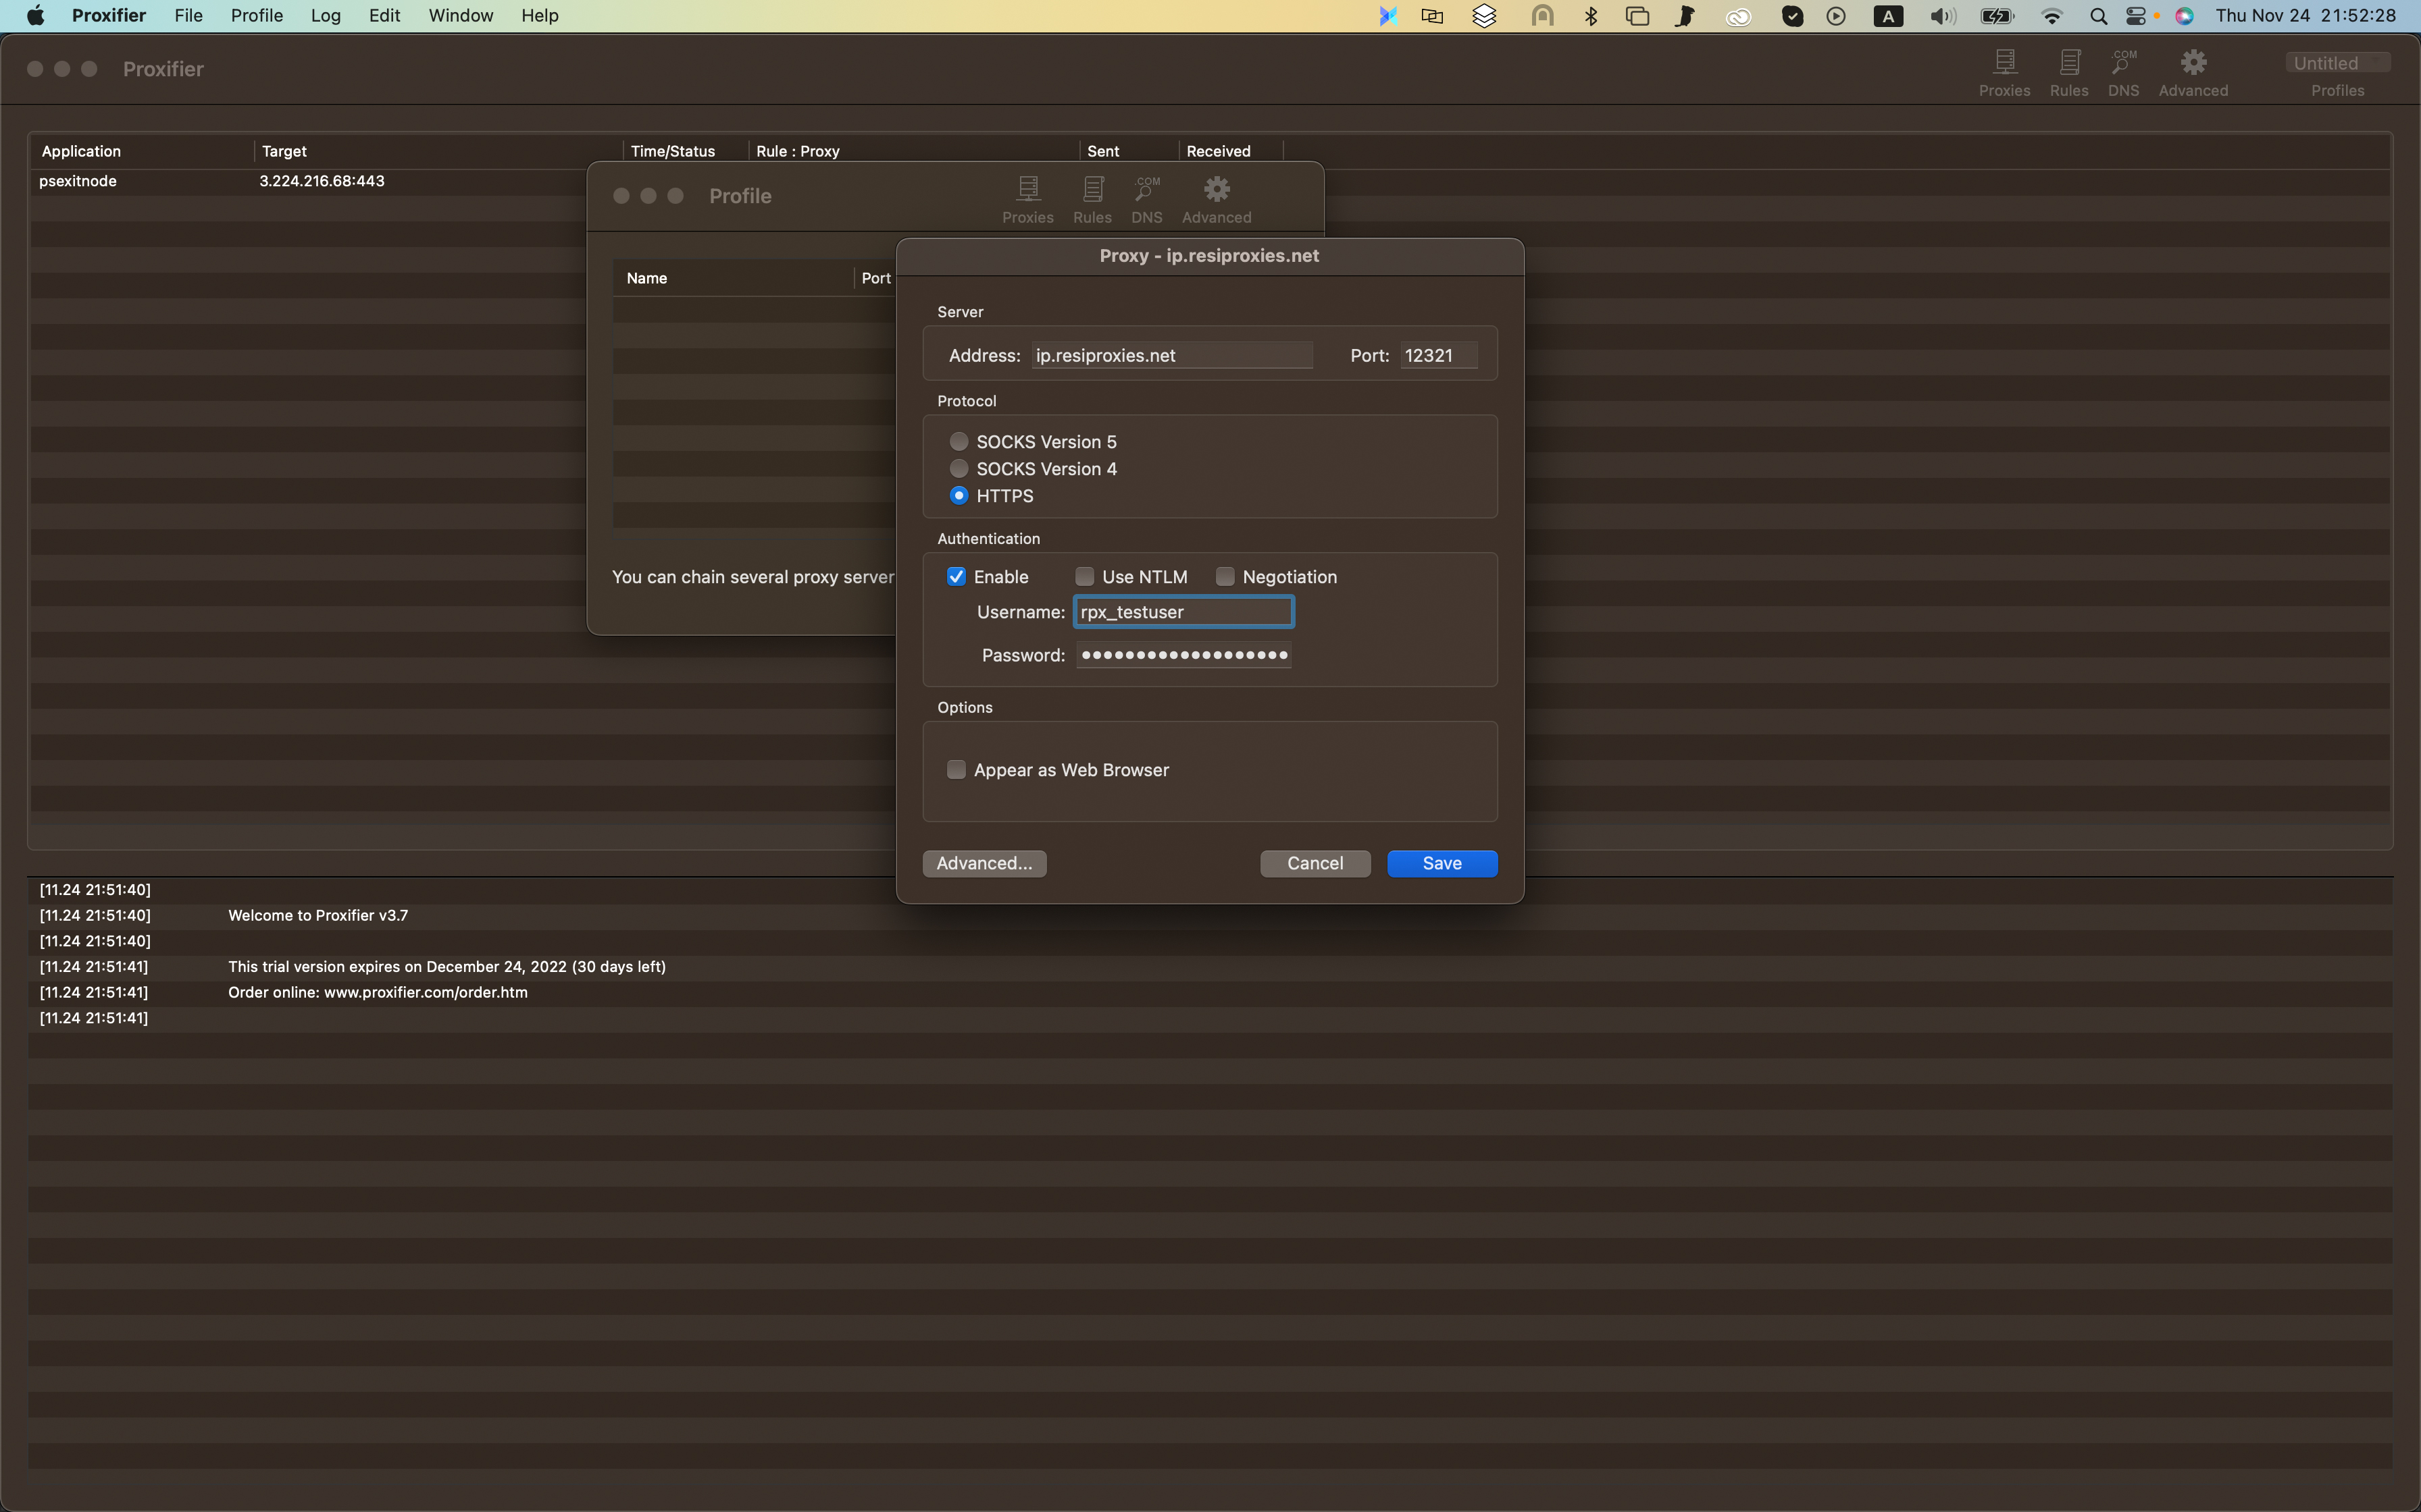Viewport: 2421px width, 1512px height.
Task: Open Bluetooth status in menu bar
Action: point(1591,15)
